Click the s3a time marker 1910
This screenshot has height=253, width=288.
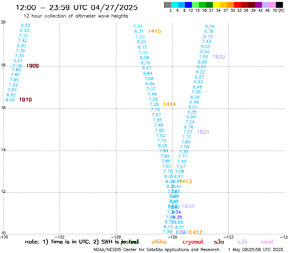(x=26, y=100)
